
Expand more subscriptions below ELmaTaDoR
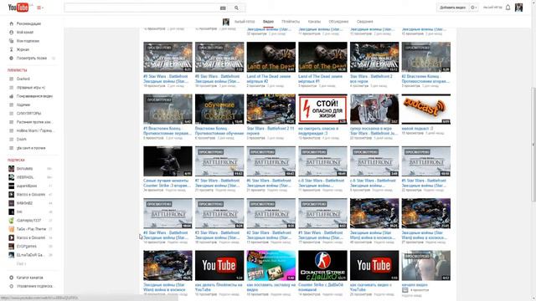point(21,264)
